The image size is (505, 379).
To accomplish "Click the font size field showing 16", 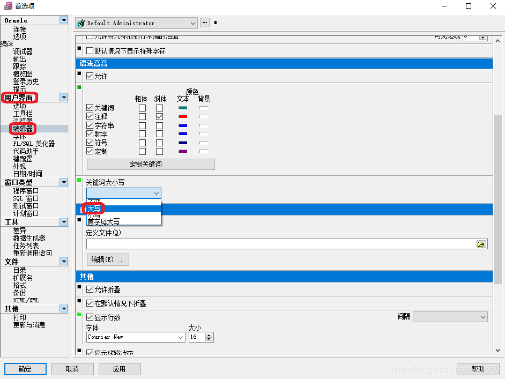I will point(197,337).
